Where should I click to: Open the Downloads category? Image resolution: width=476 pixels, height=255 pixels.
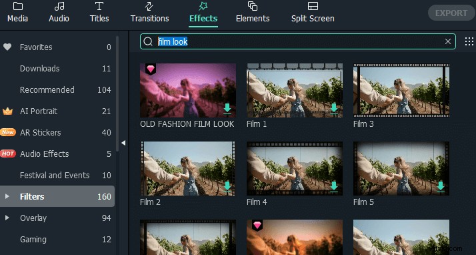tap(57, 68)
